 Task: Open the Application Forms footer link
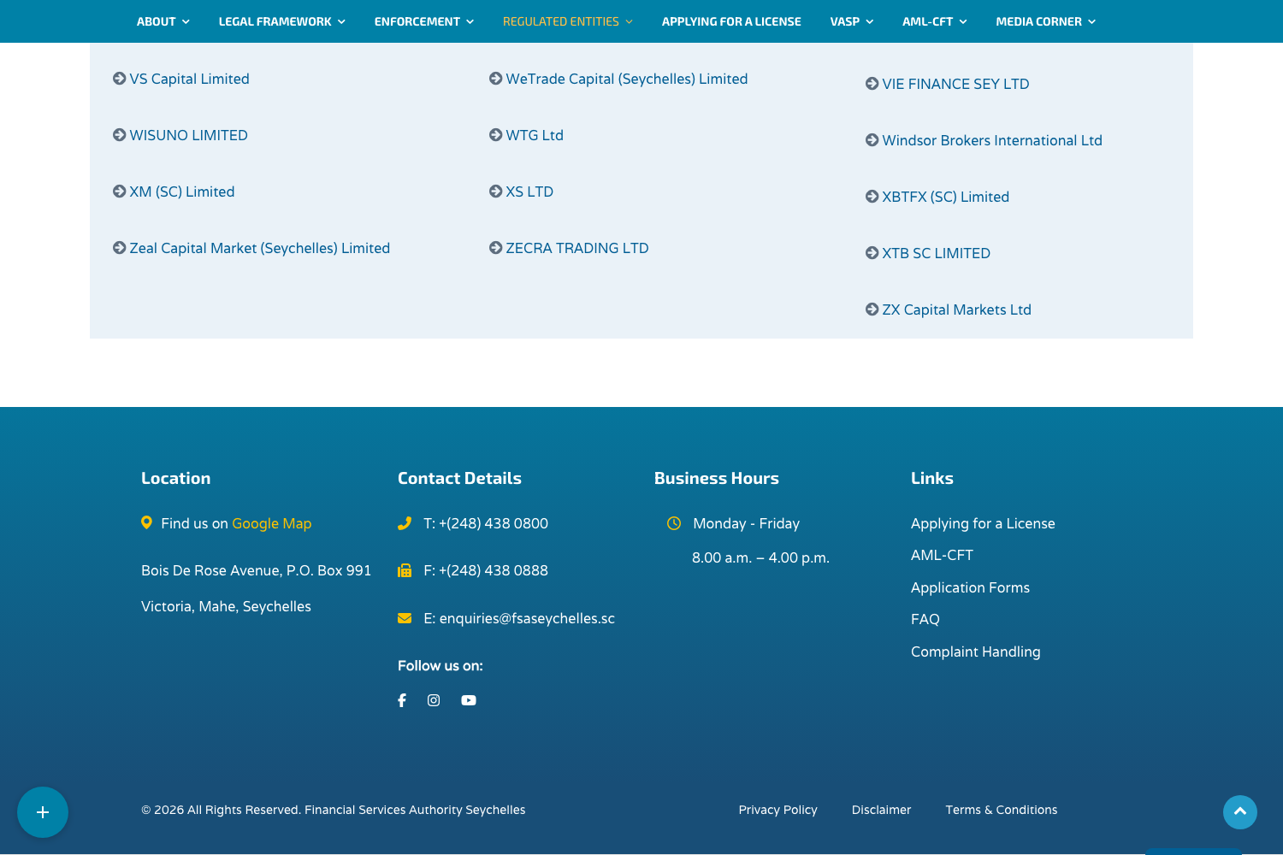pyautogui.click(x=970, y=587)
